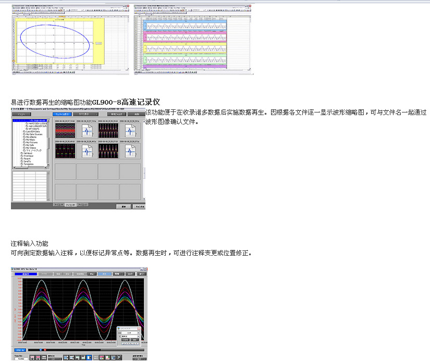Screen dimensions: 430x364
Task: Click the New Folder button in file dialog
Action: point(117,114)
